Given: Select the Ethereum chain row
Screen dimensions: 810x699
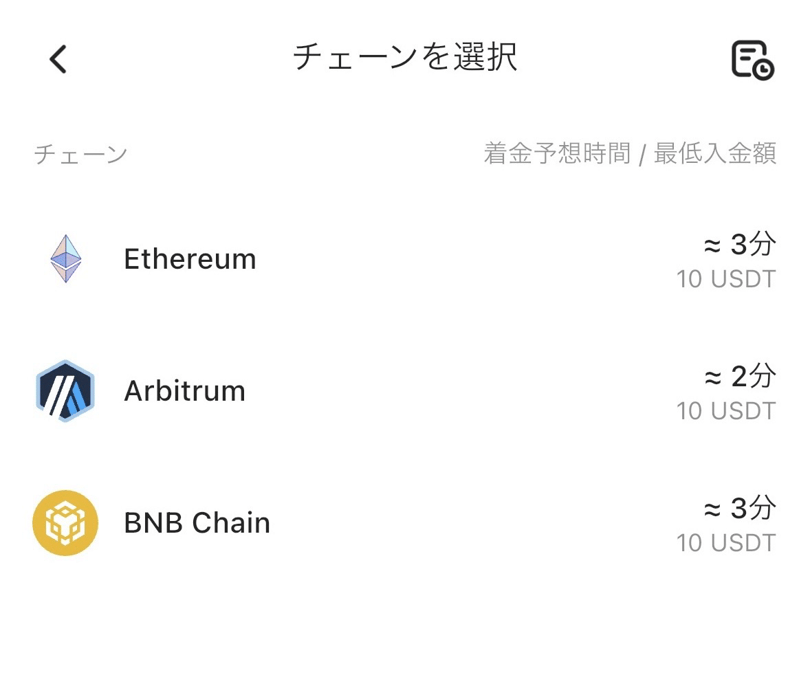Looking at the screenshot, I should tap(405, 259).
